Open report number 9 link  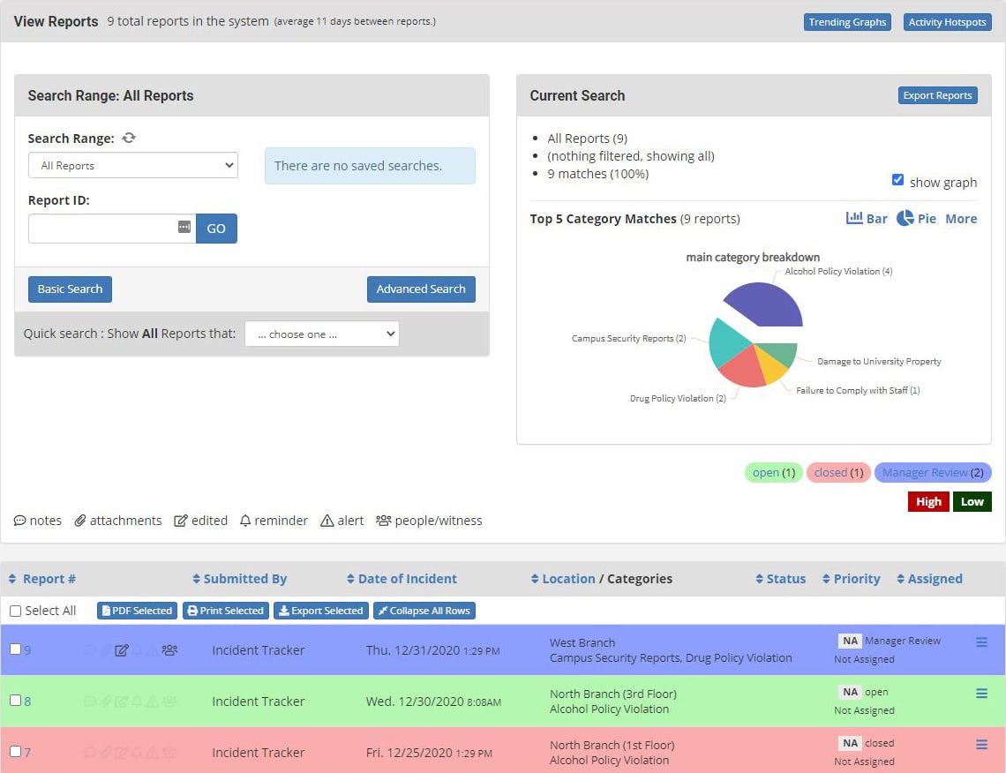(27, 650)
